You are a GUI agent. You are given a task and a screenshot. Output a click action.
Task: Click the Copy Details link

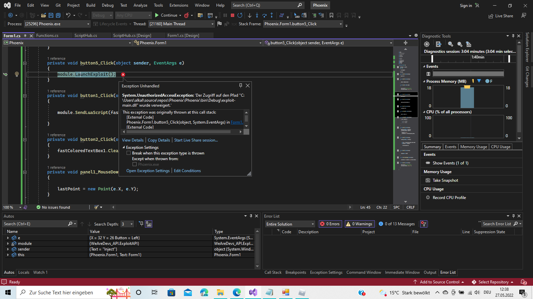159,140
